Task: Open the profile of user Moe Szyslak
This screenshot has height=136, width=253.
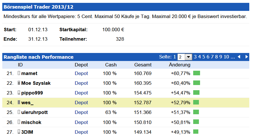Action: tap(36, 83)
